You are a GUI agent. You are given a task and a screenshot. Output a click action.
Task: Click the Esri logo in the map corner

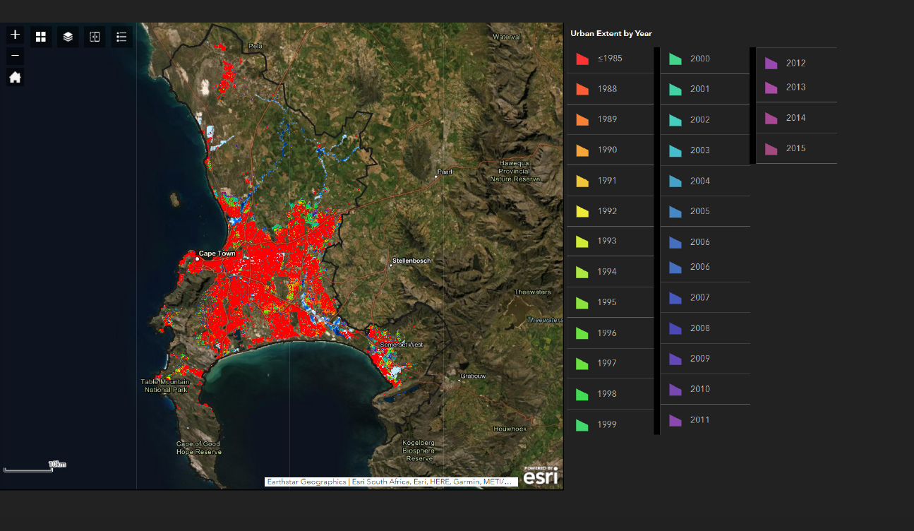539,477
